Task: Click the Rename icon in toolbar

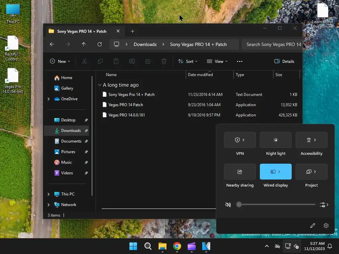Action: (132, 61)
